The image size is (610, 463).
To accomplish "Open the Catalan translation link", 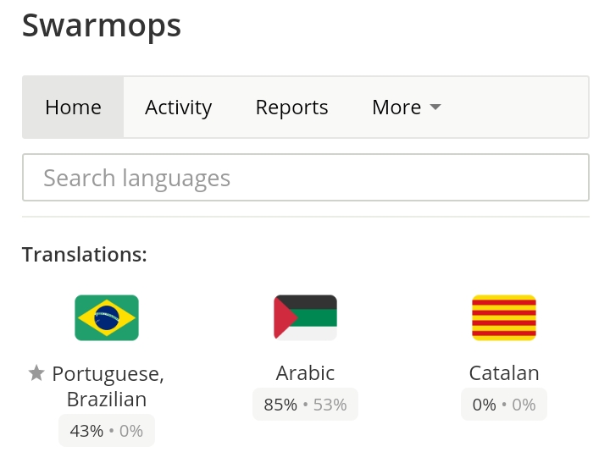I will 504,373.
